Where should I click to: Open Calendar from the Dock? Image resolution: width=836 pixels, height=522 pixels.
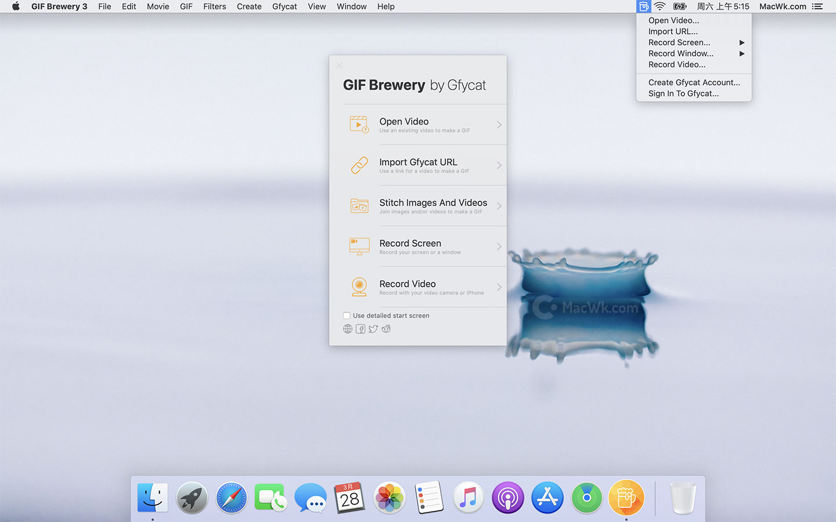pos(349,498)
